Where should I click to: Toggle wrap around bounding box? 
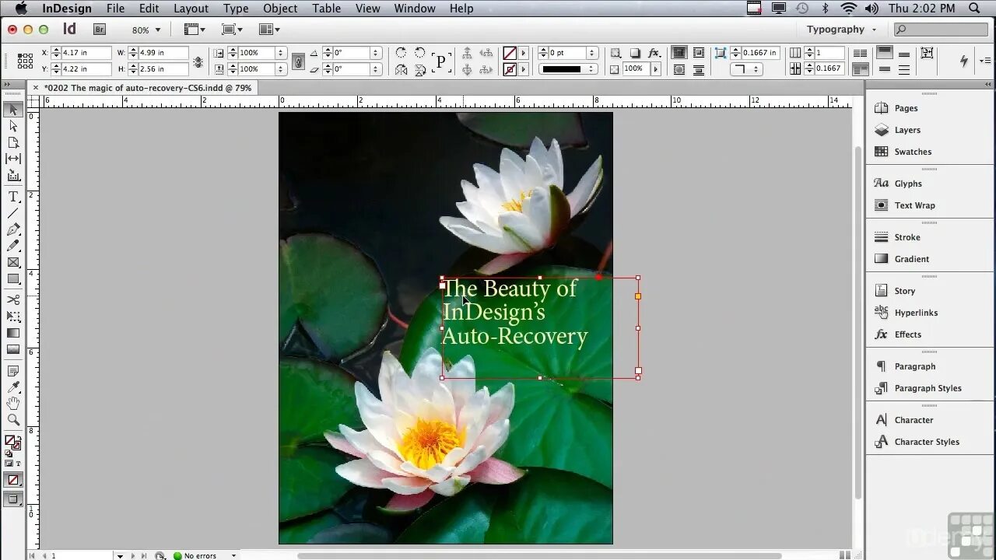(x=699, y=53)
